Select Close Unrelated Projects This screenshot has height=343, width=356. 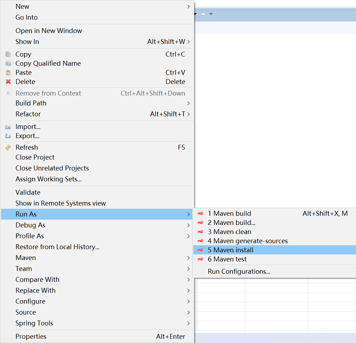(x=97, y=168)
